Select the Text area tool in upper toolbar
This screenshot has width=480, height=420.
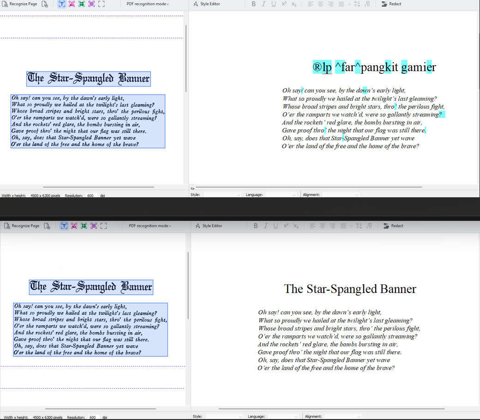click(62, 4)
